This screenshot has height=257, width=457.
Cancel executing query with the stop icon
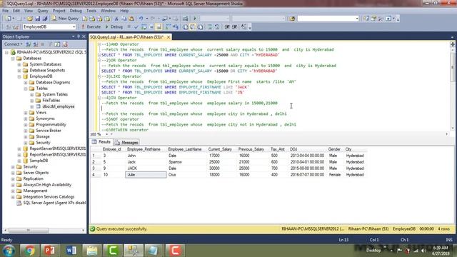tap(129, 27)
